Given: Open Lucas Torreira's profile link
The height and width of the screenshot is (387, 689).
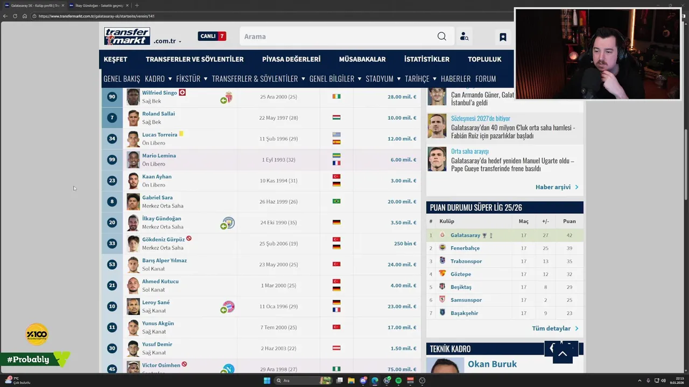Looking at the screenshot, I should [x=159, y=134].
